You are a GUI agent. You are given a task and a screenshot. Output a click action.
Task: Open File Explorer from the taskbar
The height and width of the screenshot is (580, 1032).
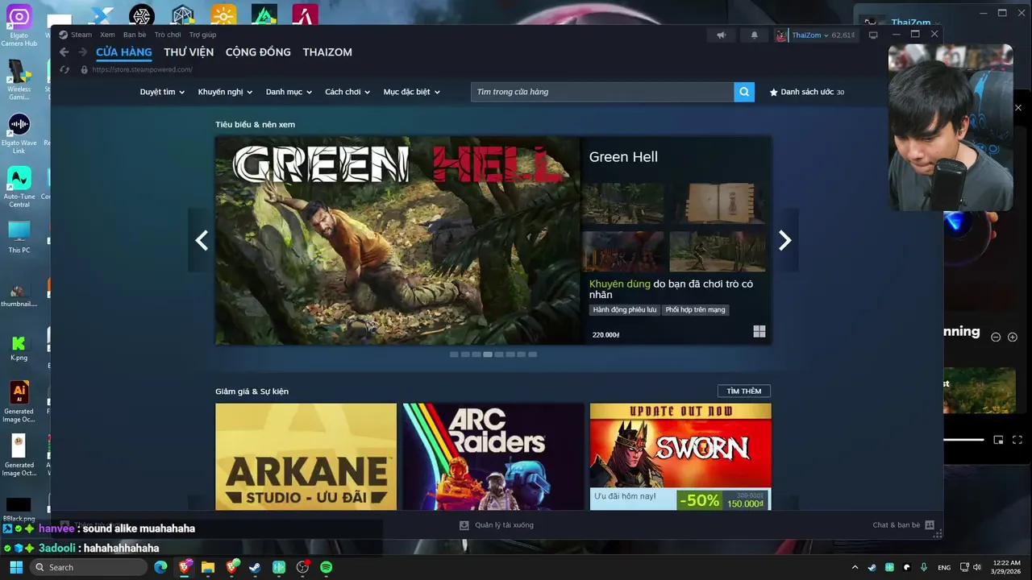point(208,567)
